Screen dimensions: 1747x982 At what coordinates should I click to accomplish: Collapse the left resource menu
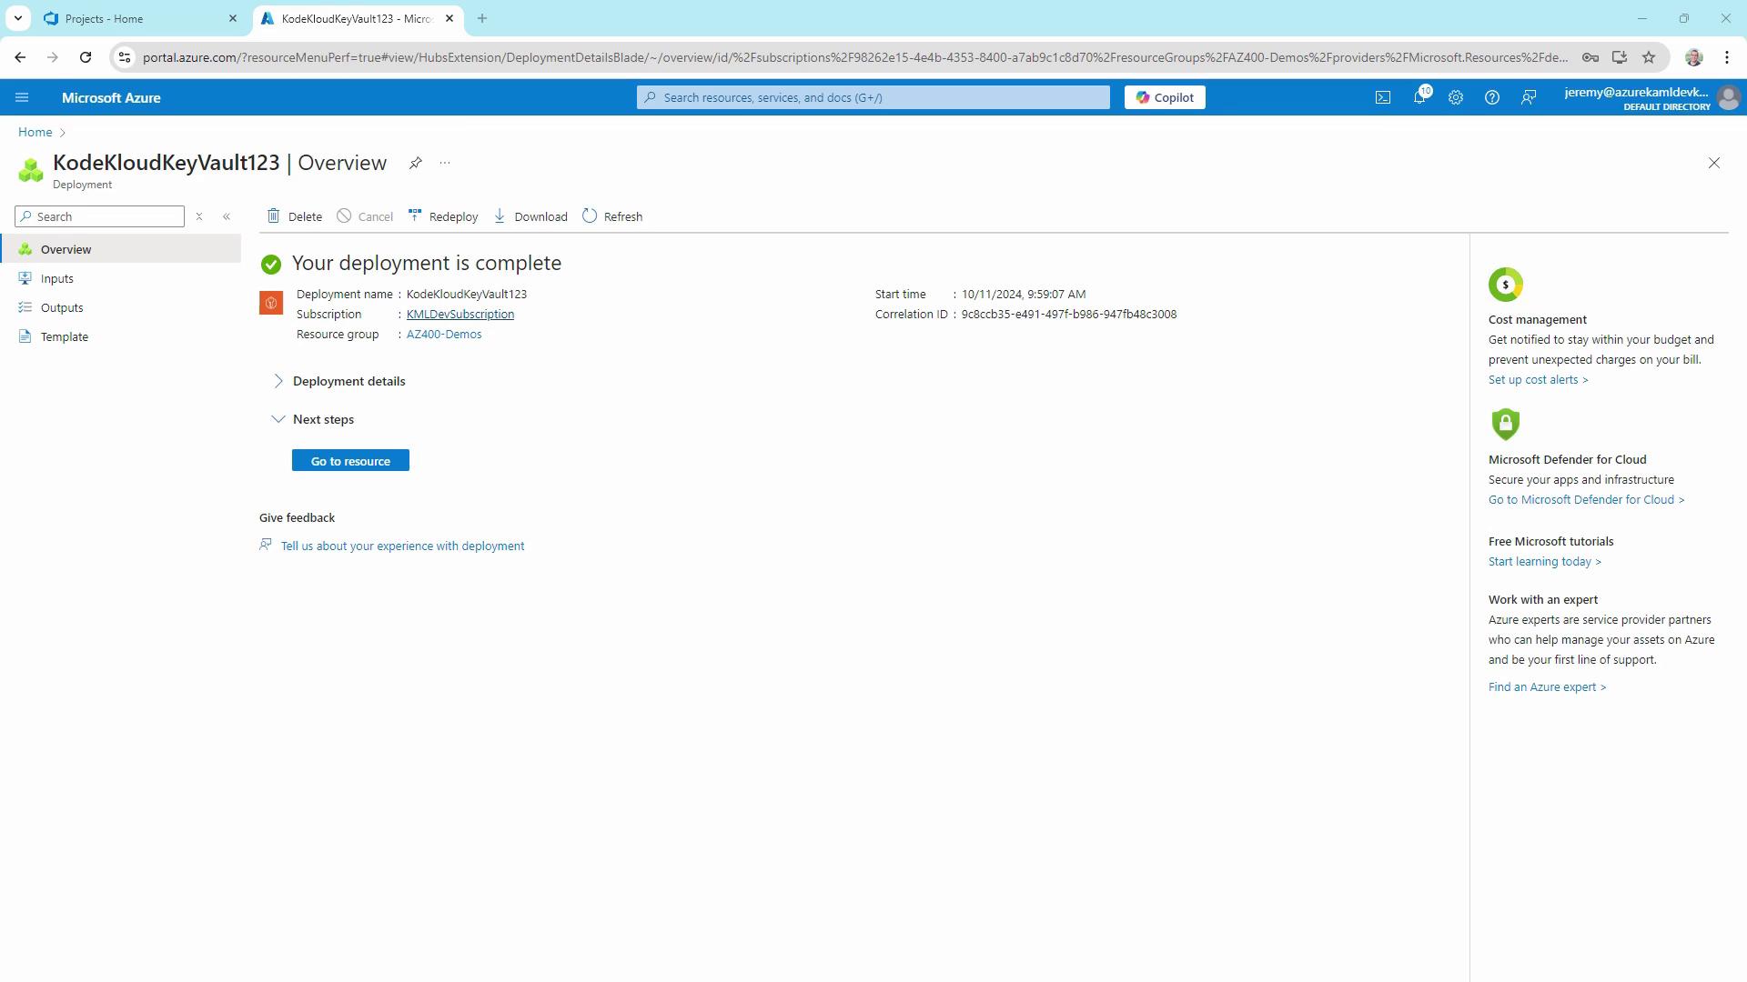click(x=227, y=216)
